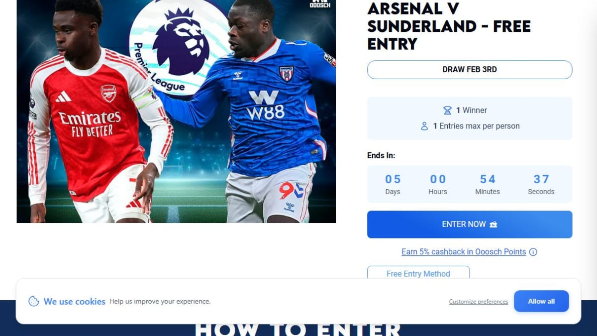
Task: Click the cookie icon in the banner
Action: [x=34, y=301]
